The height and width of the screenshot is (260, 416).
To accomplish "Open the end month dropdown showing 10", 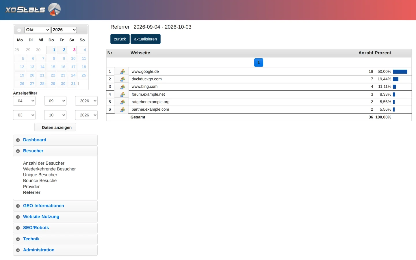I will pyautogui.click(x=55, y=115).
